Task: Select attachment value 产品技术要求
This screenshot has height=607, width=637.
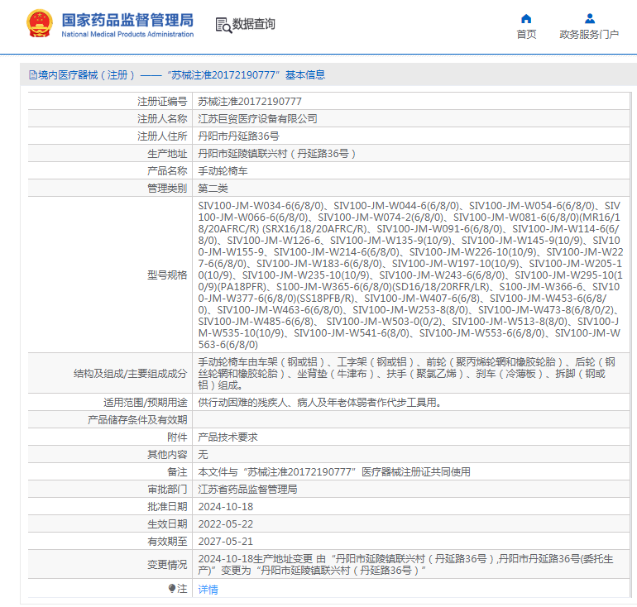Action: coord(227,437)
